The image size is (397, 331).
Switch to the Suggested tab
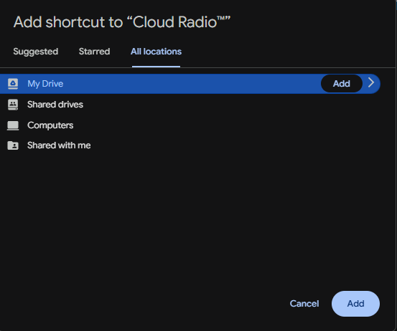point(36,52)
